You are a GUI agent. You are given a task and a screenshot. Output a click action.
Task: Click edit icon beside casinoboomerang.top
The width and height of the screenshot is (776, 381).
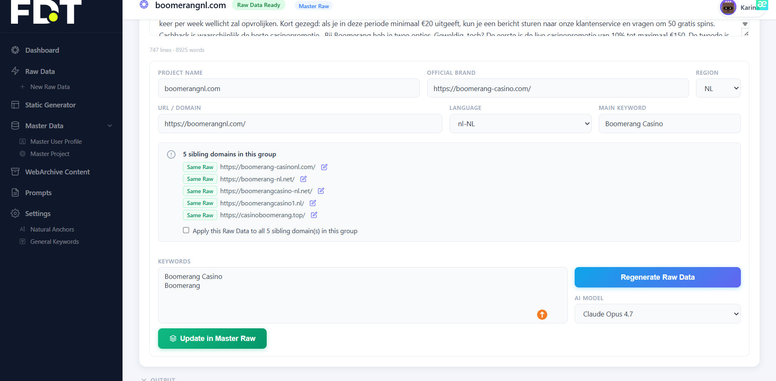pyautogui.click(x=314, y=215)
